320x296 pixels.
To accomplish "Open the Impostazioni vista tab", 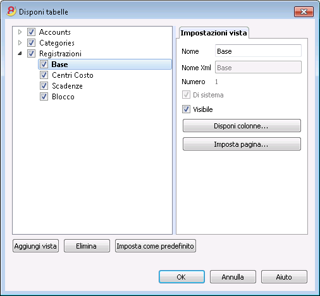I will [x=214, y=33].
